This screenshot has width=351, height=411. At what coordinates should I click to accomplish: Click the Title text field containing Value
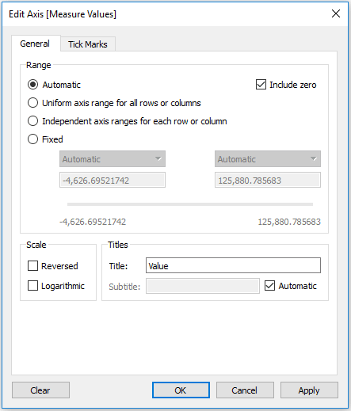coord(233,265)
